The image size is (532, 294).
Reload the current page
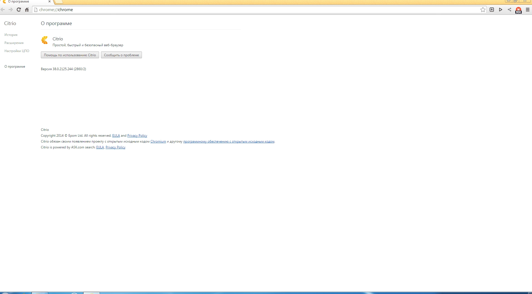click(19, 10)
